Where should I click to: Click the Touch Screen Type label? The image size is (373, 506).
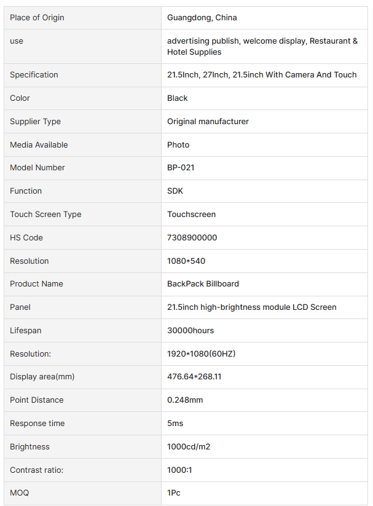pyautogui.click(x=45, y=215)
